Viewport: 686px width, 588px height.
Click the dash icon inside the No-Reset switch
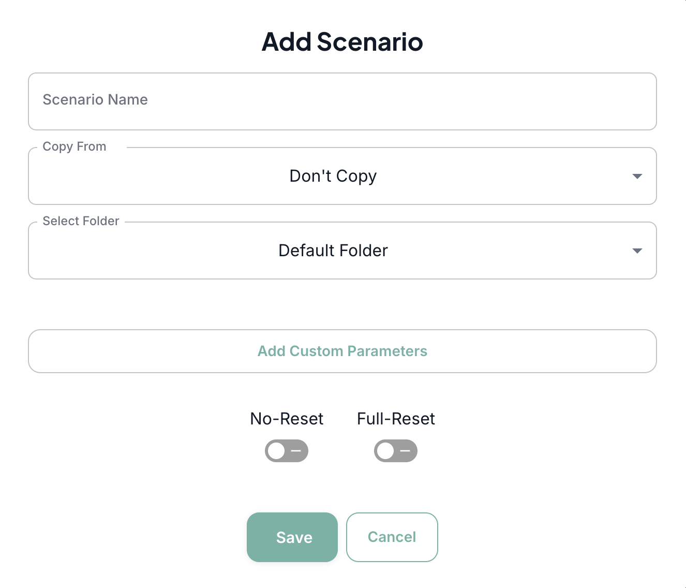tap(296, 451)
